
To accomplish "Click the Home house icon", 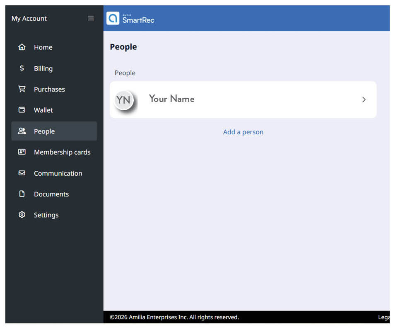I will coord(22,47).
